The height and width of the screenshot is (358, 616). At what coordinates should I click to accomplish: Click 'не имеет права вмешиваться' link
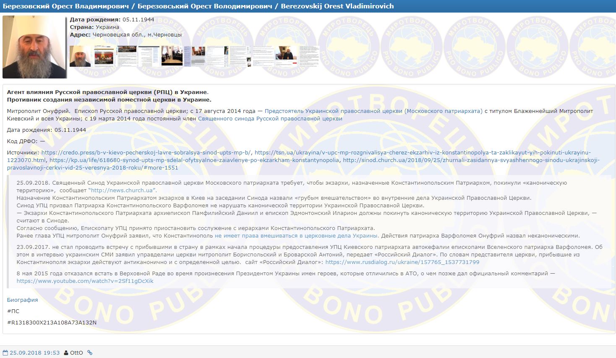click(296, 235)
